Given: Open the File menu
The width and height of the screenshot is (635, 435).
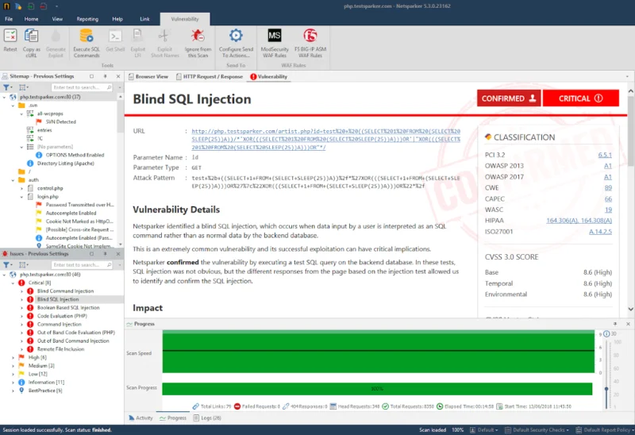Looking at the screenshot, I should pos(9,18).
